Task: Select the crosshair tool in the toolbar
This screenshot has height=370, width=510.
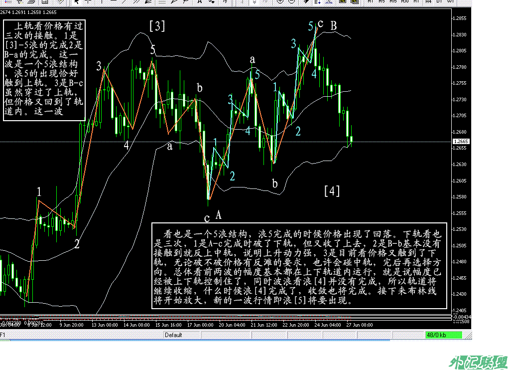Action: pyautogui.click(x=88, y=1)
